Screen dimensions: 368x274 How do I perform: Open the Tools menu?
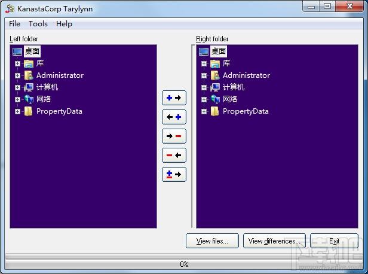[x=38, y=24]
